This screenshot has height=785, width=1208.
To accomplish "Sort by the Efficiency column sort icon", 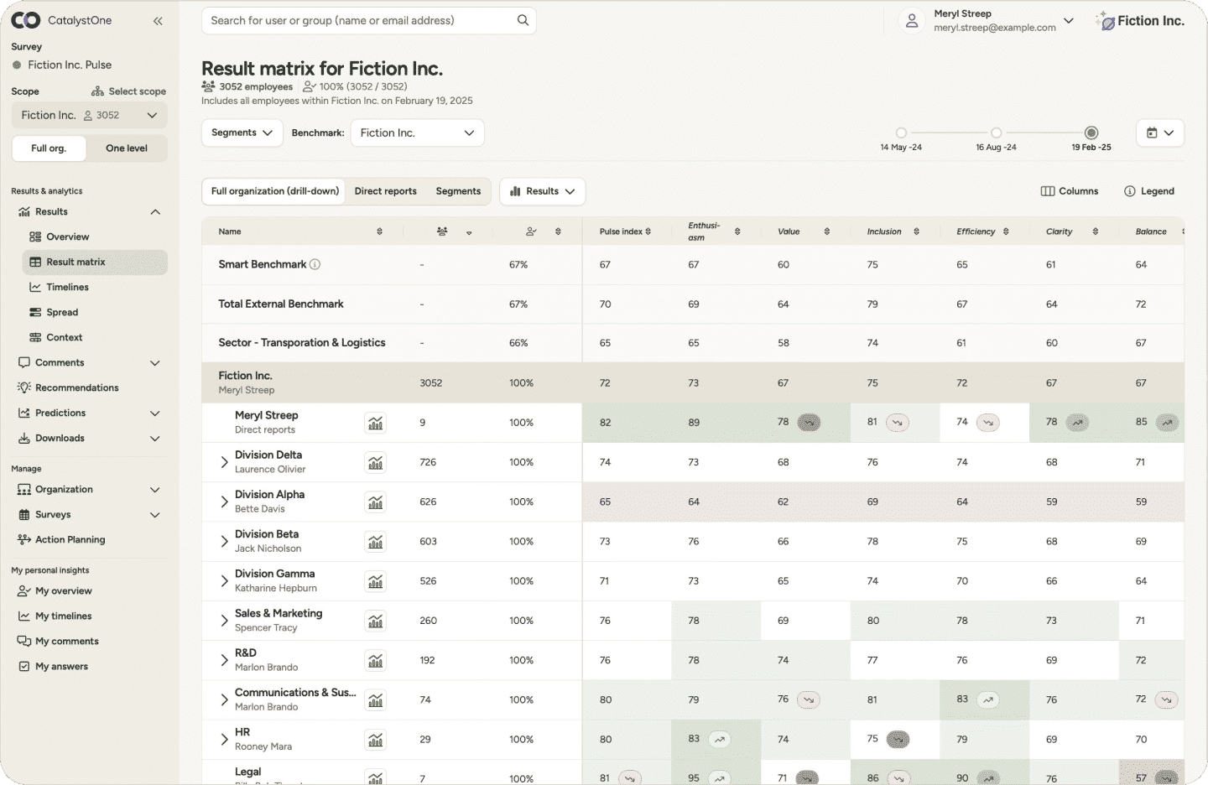I will [1006, 231].
